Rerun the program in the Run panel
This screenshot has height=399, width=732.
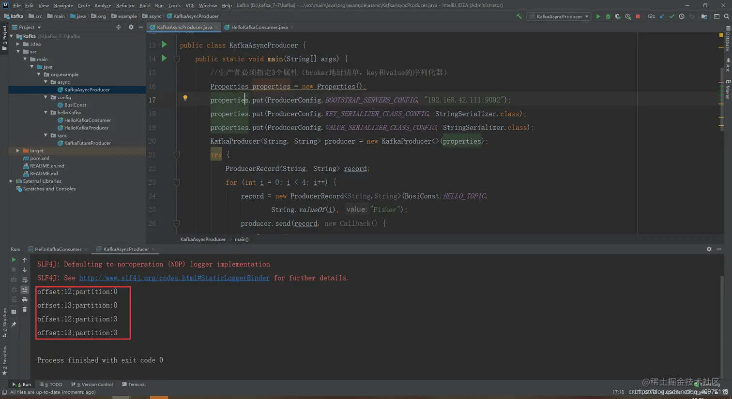coord(14,260)
